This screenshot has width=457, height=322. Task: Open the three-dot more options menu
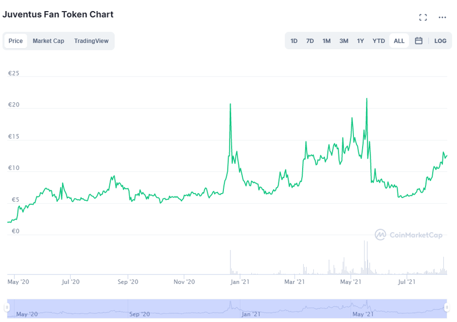coord(442,17)
